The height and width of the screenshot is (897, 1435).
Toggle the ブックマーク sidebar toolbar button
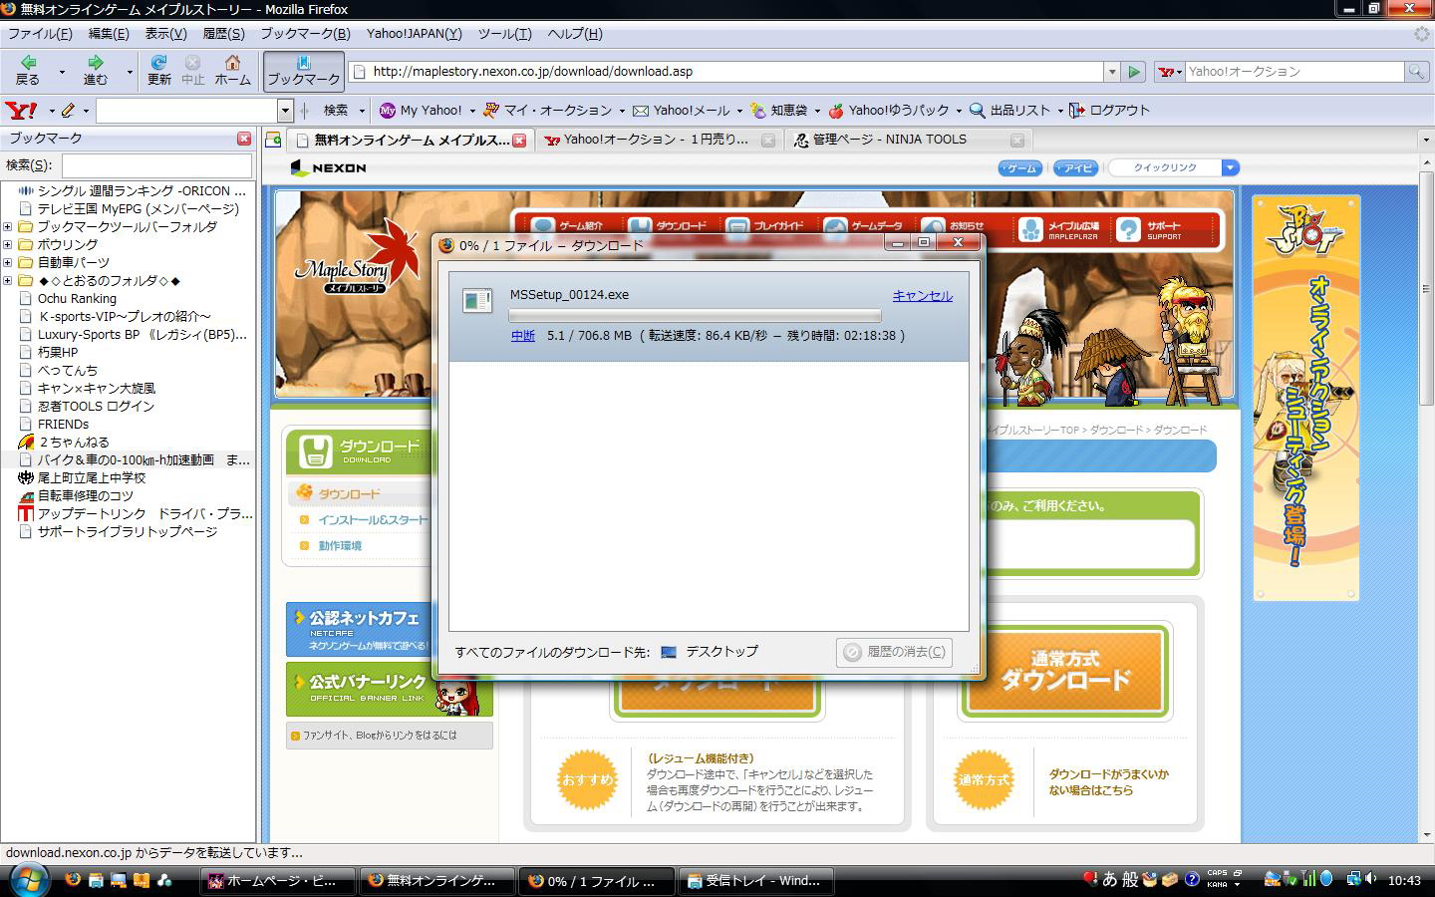click(x=304, y=70)
